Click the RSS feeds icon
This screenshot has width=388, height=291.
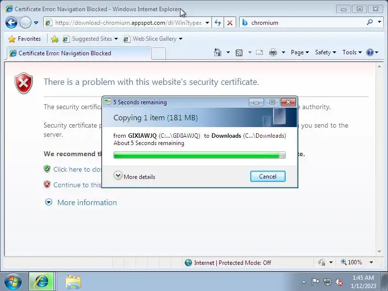(x=239, y=53)
